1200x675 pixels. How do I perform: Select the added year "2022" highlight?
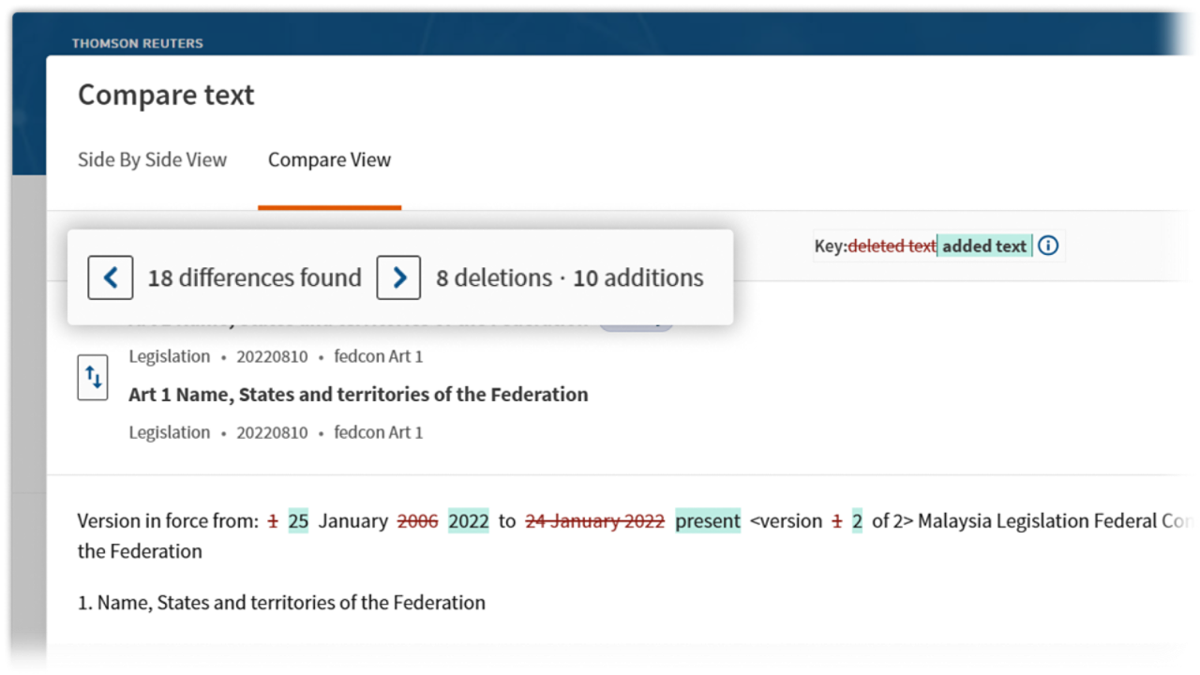pyautogui.click(x=469, y=521)
